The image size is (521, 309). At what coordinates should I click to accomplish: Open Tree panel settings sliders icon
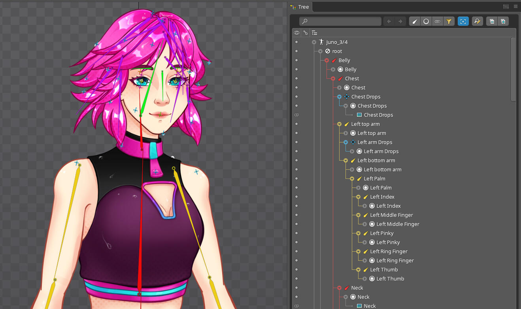pos(506,7)
